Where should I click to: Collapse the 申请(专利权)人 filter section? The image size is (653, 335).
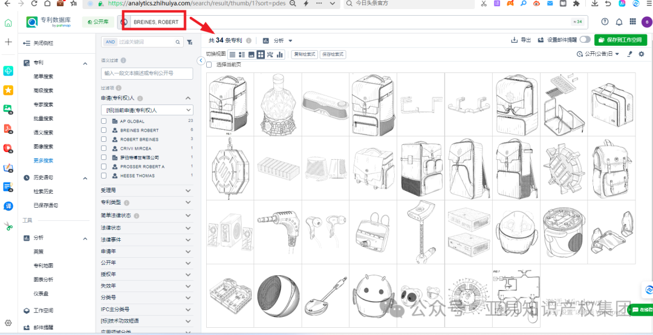click(188, 98)
